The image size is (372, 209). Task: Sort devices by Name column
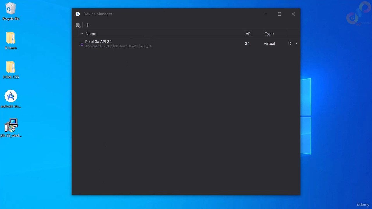click(x=91, y=34)
